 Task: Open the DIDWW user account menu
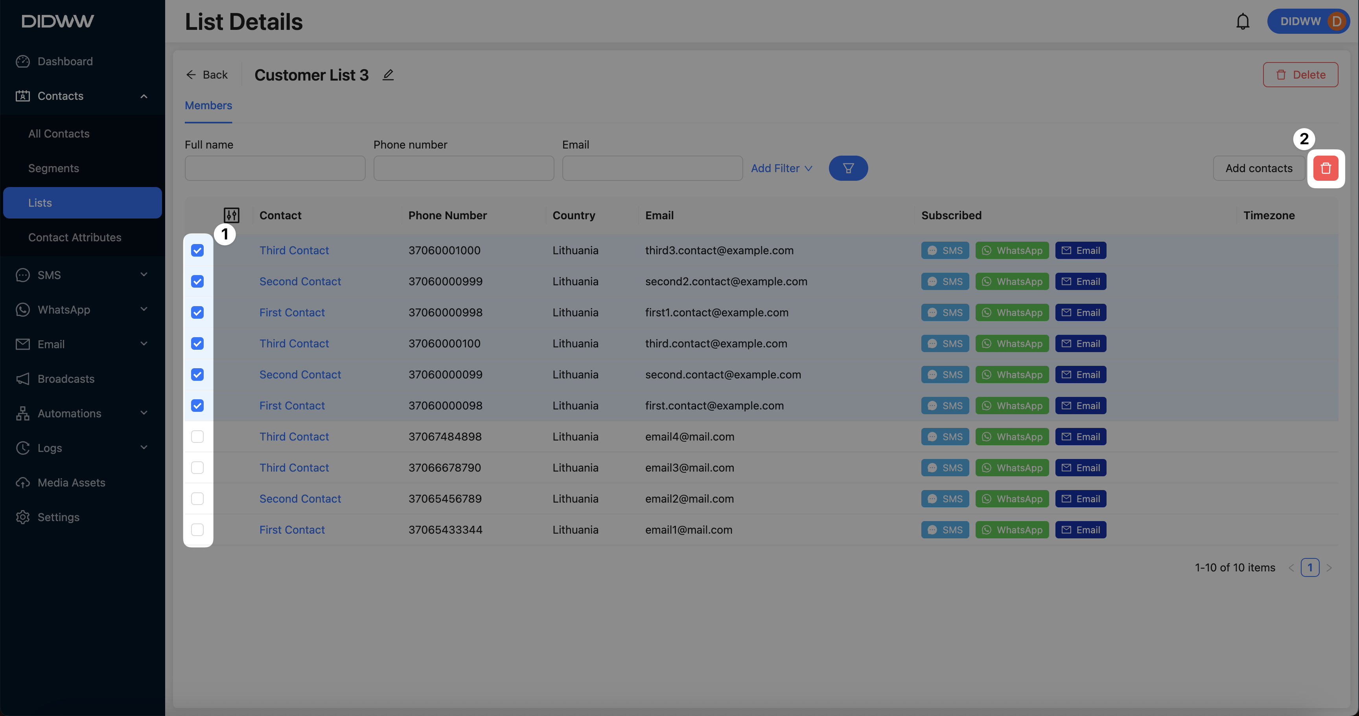[x=1307, y=22]
